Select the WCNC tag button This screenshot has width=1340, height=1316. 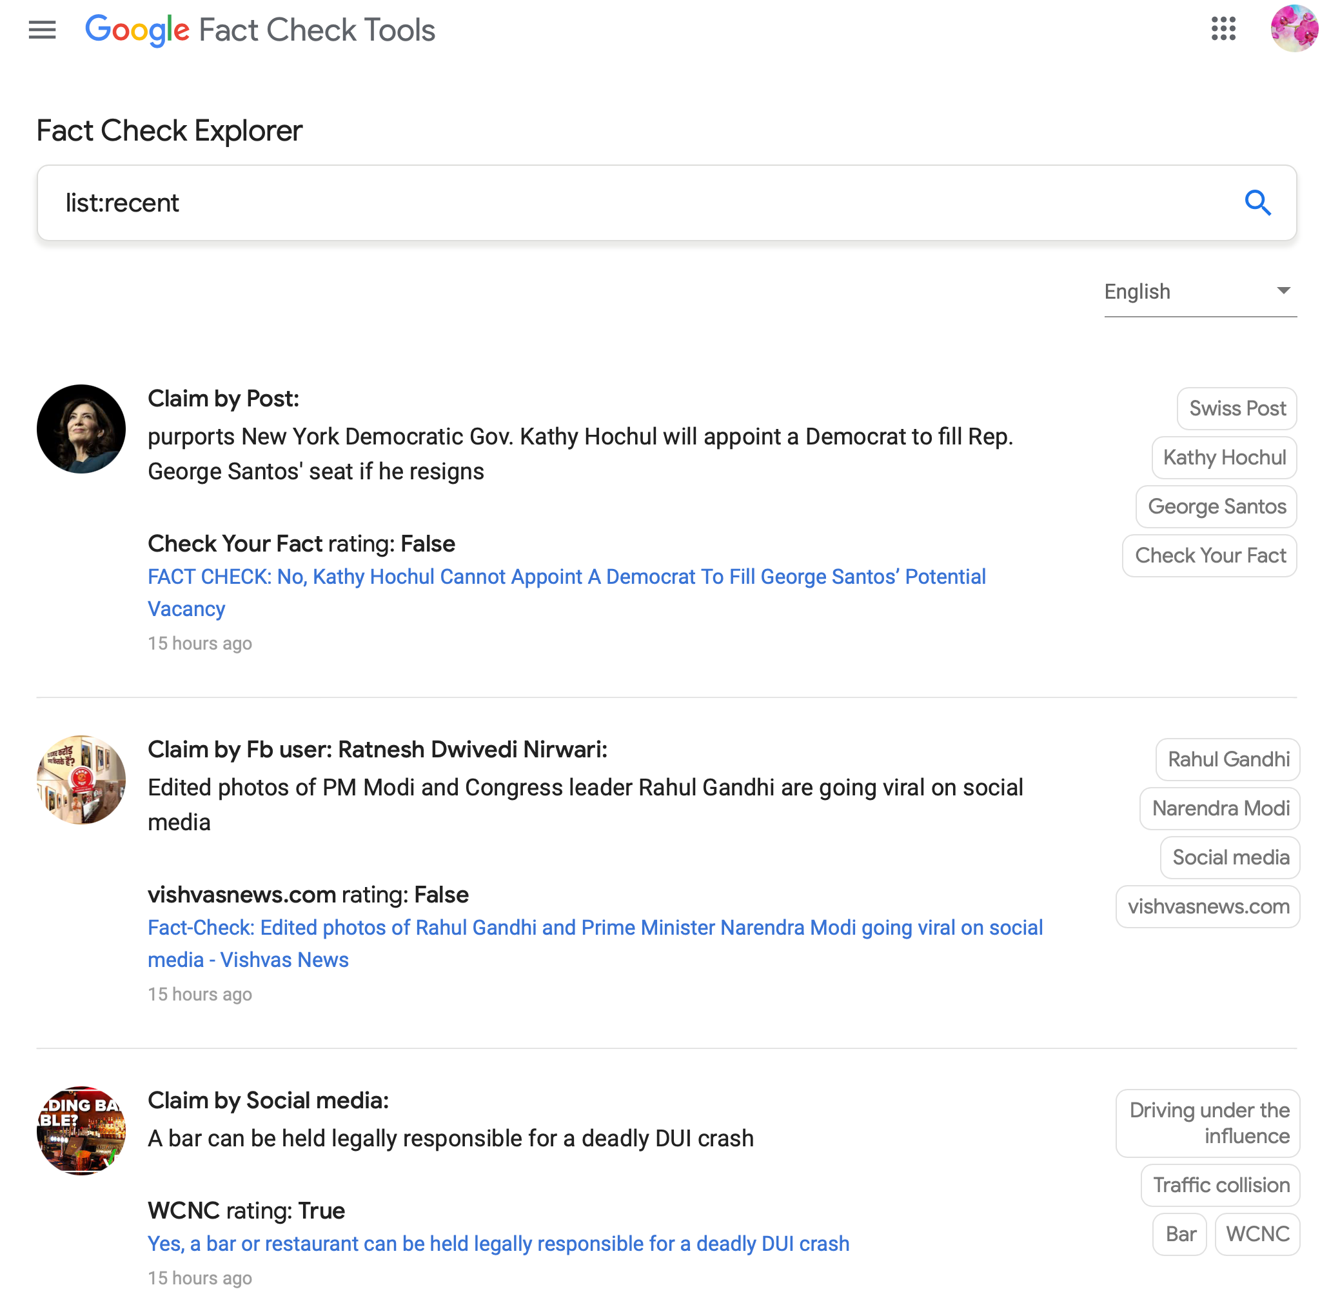pos(1258,1234)
